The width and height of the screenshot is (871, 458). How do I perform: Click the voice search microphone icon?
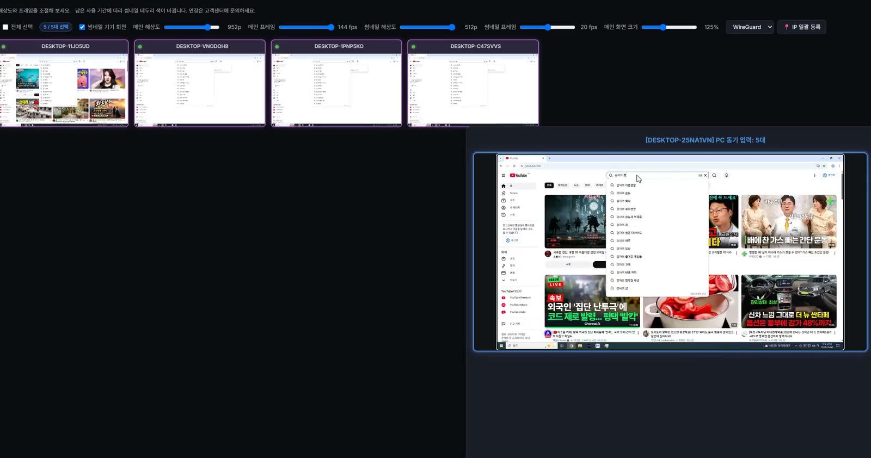726,175
